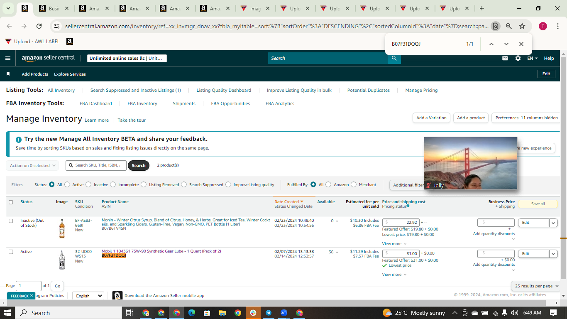Viewport: 567px width, 319px height.
Task: Jump to previous find result with the up arrow
Action: coord(491,44)
